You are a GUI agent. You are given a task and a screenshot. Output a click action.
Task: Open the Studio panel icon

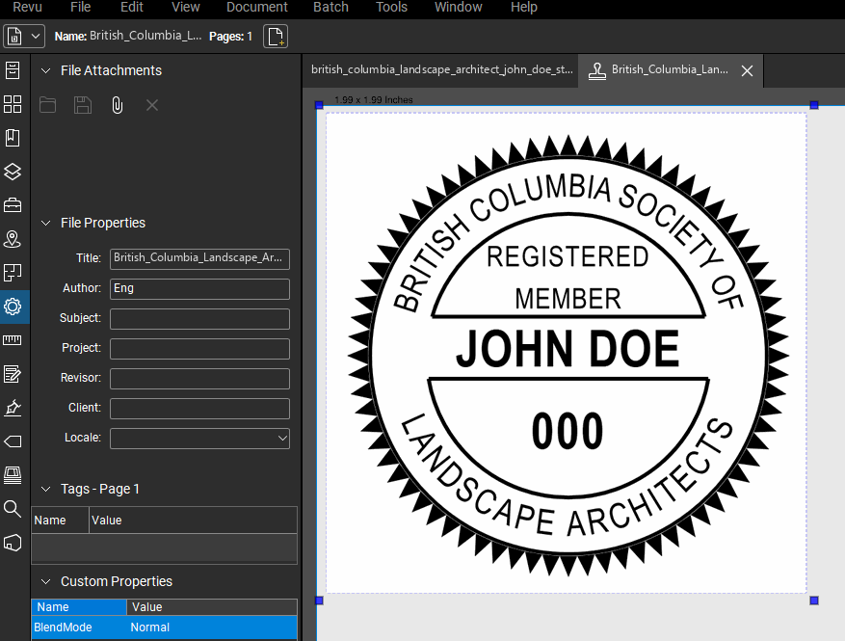(13, 475)
